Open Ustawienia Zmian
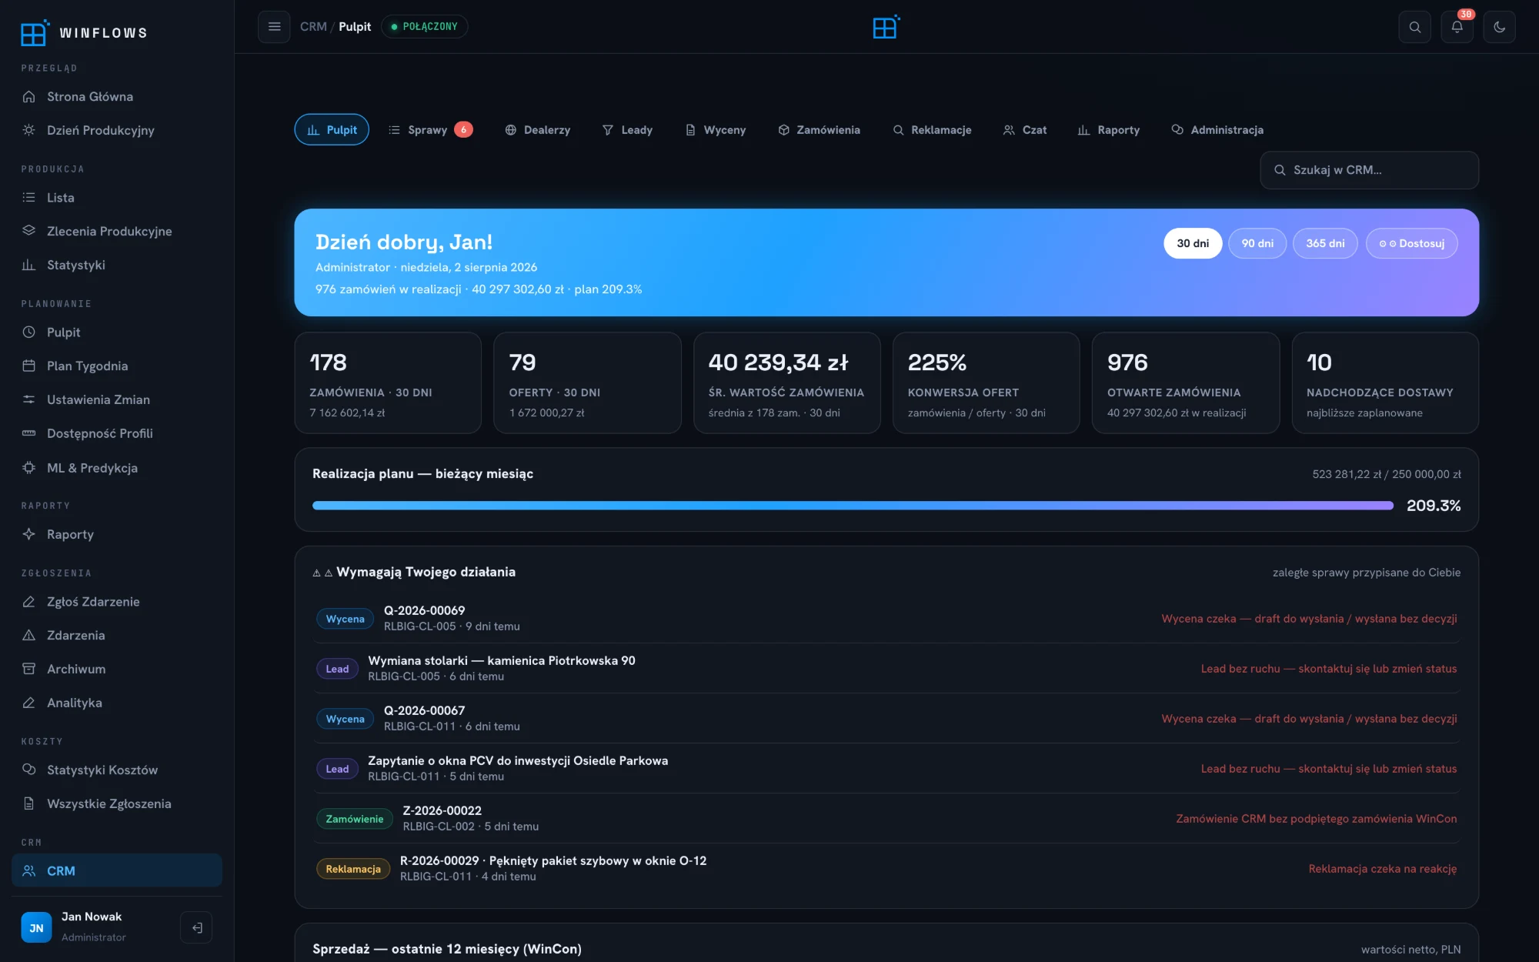 pos(117,399)
